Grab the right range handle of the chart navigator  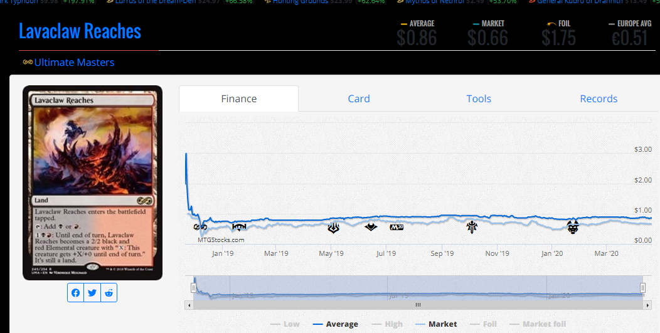coord(642,287)
